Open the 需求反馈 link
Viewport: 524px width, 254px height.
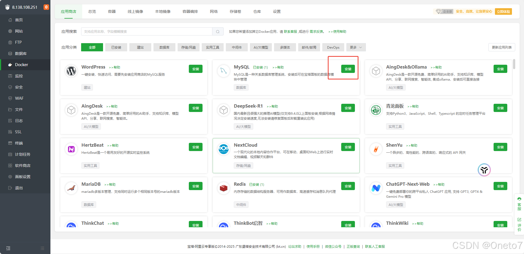316,32
